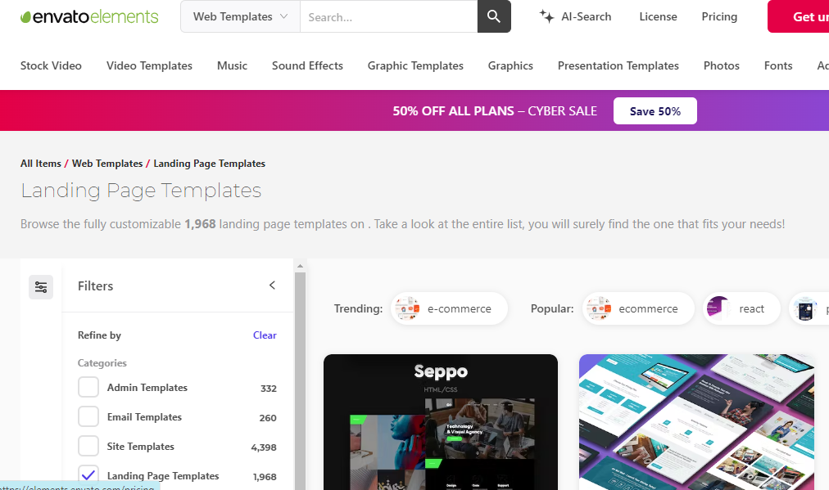Viewport: 829px width, 490px height.
Task: Click the Envato Elements logo
Action: pyautogui.click(x=89, y=17)
